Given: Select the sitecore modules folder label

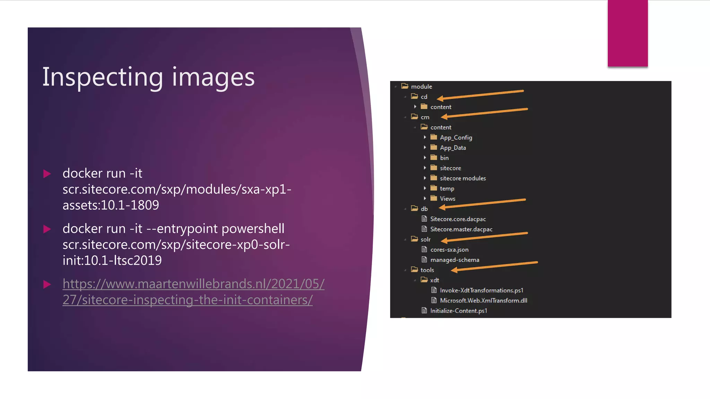Looking at the screenshot, I should [x=463, y=178].
